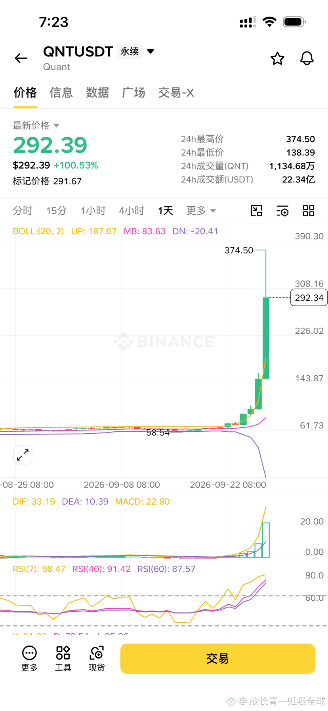Expand the 更多 timeframe dropdown
Image resolution: width=328 pixels, height=711 pixels.
201,211
